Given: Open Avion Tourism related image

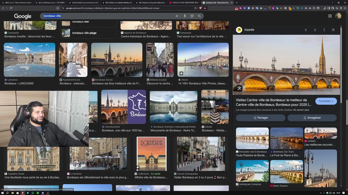Looking at the screenshot, I should tap(287, 172).
